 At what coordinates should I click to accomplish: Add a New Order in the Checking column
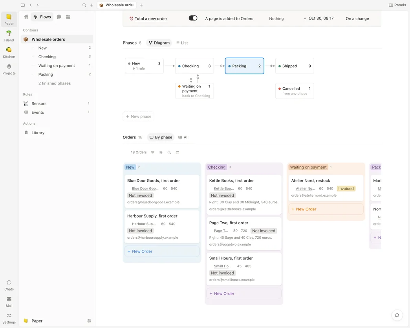pyautogui.click(x=244, y=294)
